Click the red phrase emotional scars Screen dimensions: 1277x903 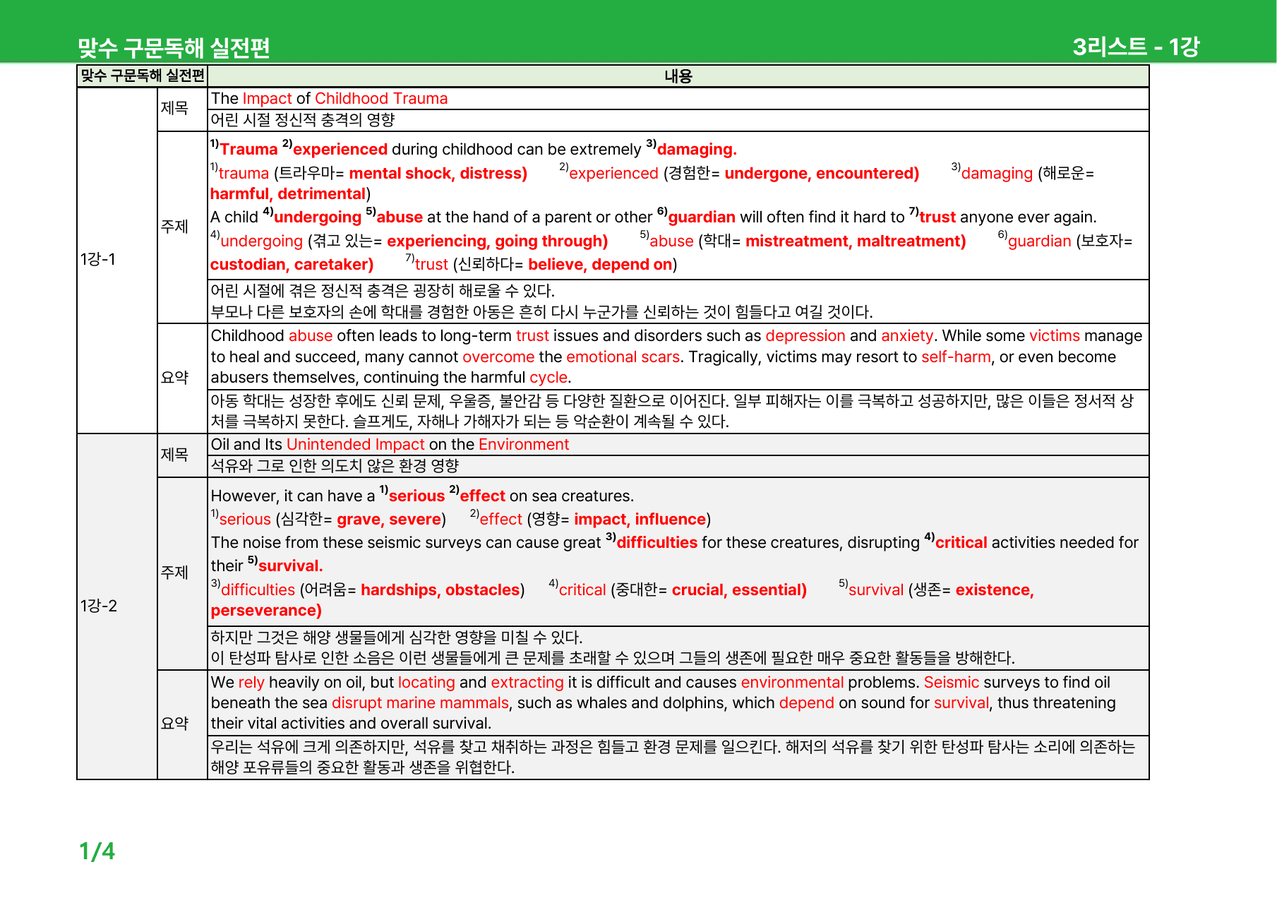click(x=623, y=357)
